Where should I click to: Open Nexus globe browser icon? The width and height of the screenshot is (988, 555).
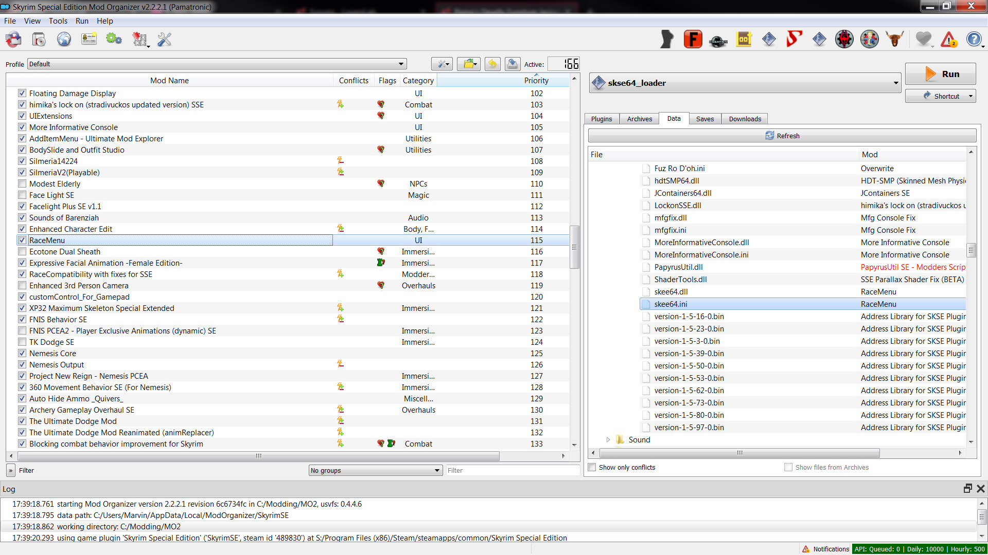[64, 39]
